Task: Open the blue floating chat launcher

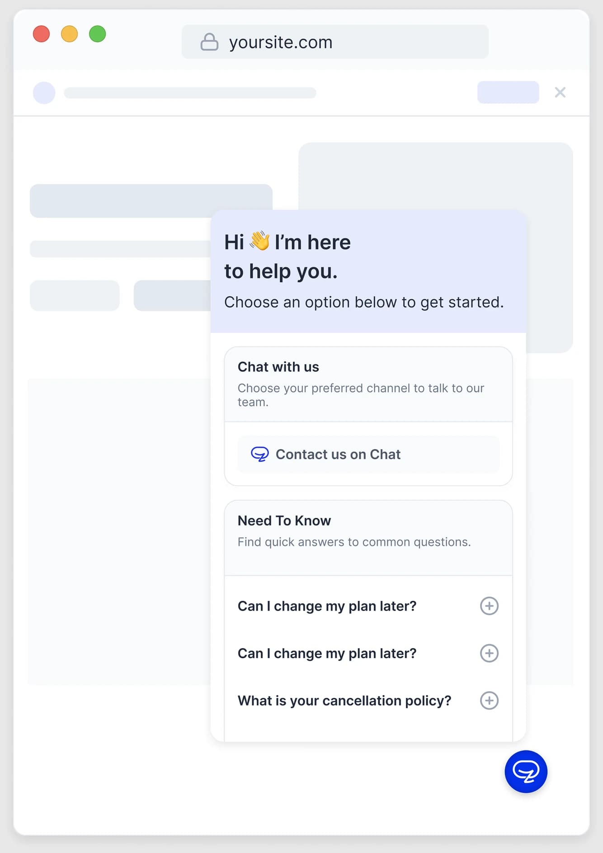Action: click(526, 772)
